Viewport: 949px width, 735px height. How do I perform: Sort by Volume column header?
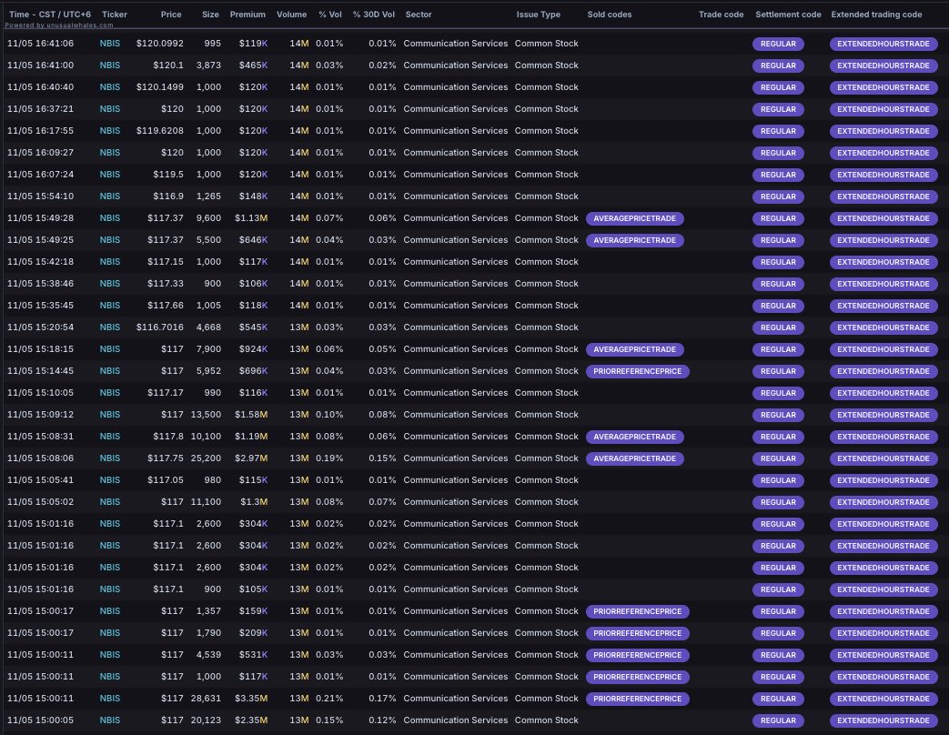point(292,15)
